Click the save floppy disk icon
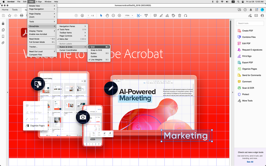266x166 pixels. [3, 16]
